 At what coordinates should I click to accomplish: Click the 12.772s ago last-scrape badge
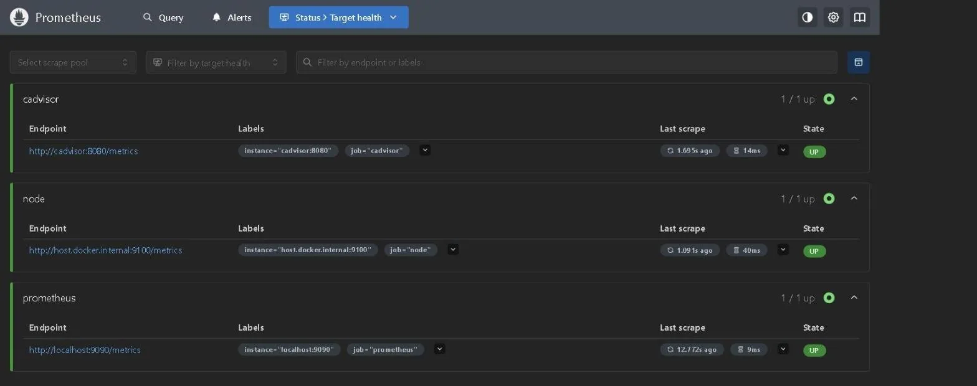click(692, 349)
